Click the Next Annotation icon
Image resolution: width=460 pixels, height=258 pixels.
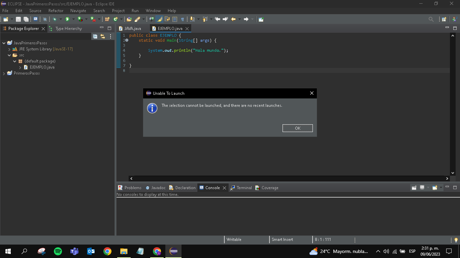click(x=192, y=19)
